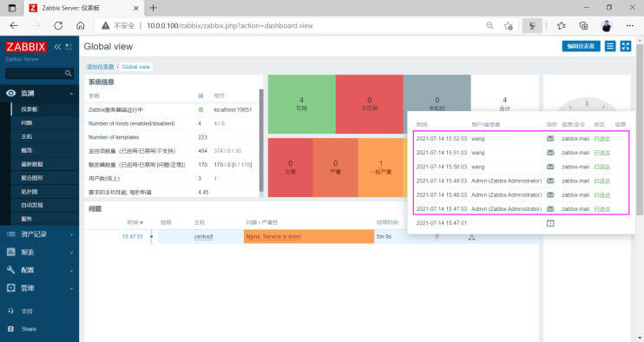Click the red unavailable hosts tile showing 0
The height and width of the screenshot is (342, 644).
369,104
